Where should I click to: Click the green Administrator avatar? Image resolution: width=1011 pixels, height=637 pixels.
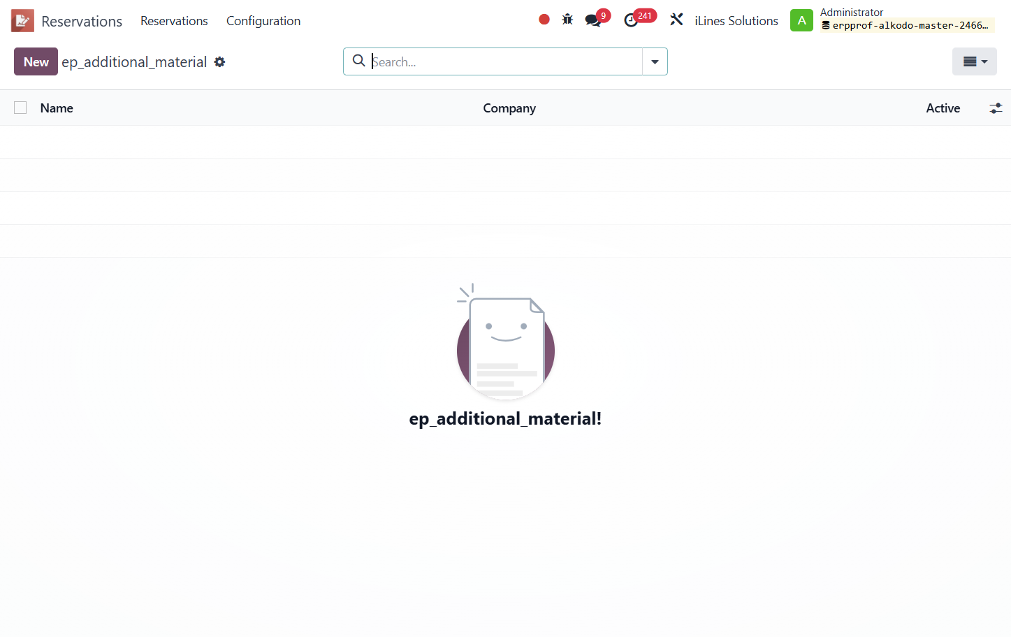tap(801, 20)
